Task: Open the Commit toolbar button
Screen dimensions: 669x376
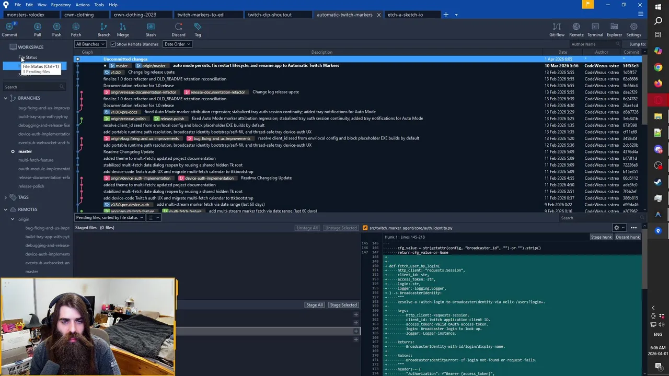Action: pyautogui.click(x=9, y=30)
